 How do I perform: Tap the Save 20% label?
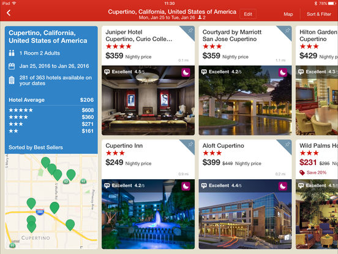(317, 172)
